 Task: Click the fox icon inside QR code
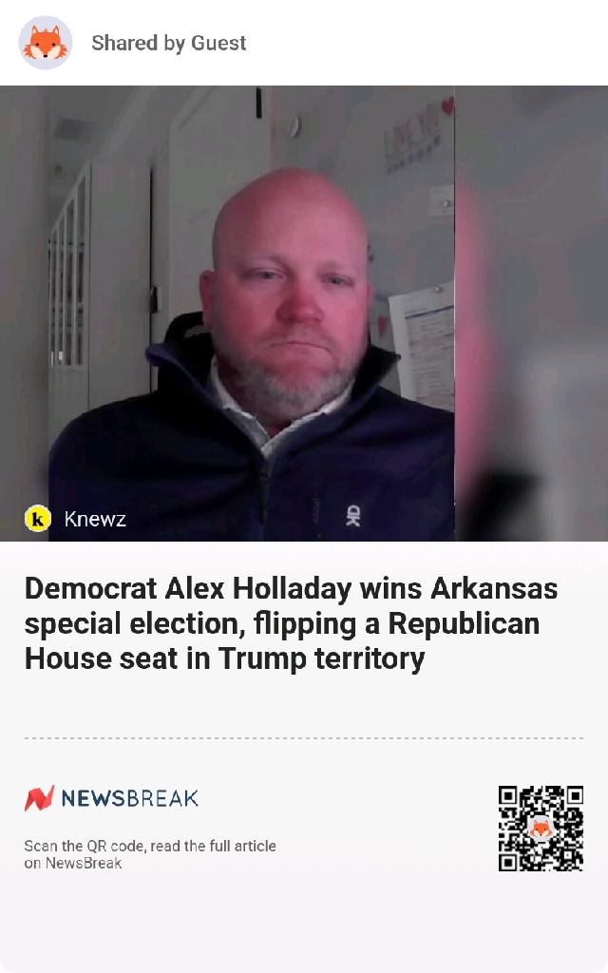pyautogui.click(x=541, y=829)
